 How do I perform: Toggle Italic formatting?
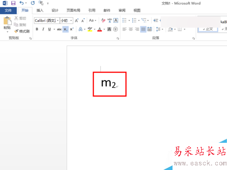click(43, 29)
